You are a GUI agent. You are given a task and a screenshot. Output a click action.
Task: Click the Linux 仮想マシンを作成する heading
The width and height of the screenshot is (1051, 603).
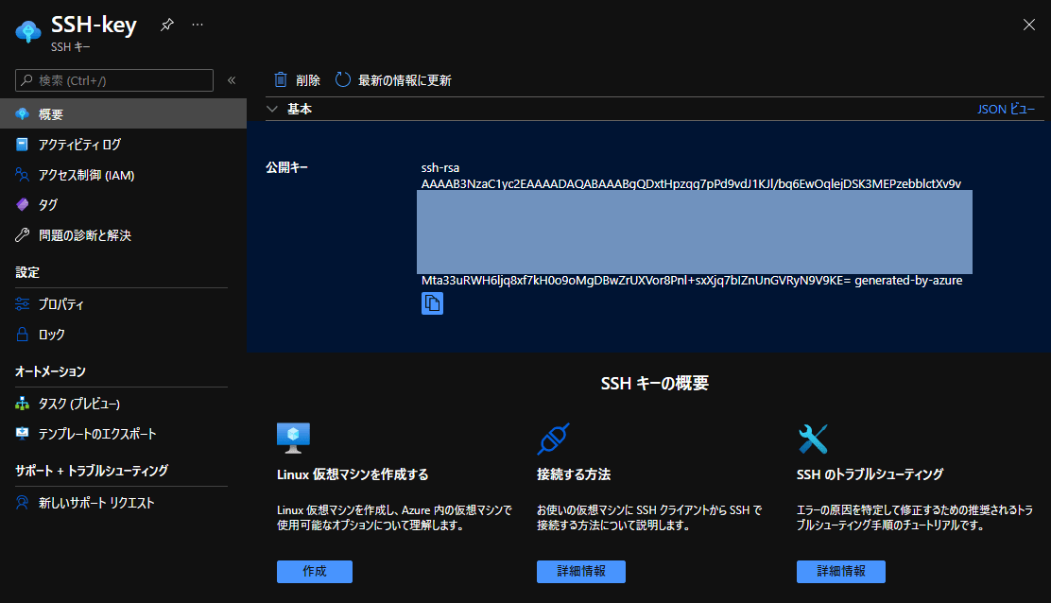(353, 474)
